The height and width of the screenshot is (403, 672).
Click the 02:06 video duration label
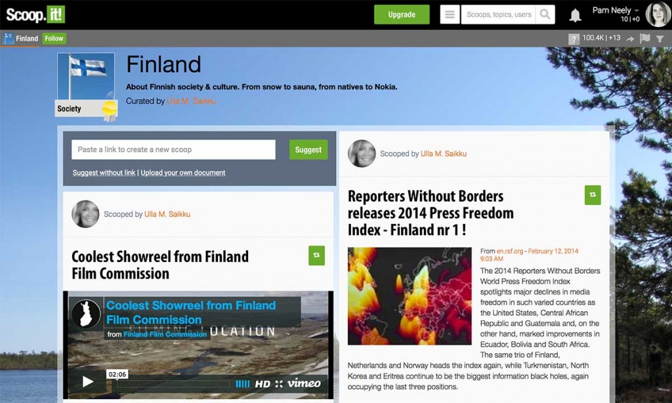[117, 375]
